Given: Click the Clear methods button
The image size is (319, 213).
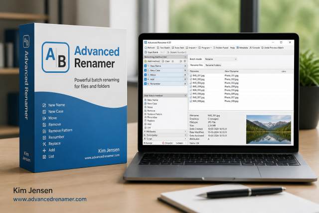Looking at the screenshot, I should click(166, 61).
